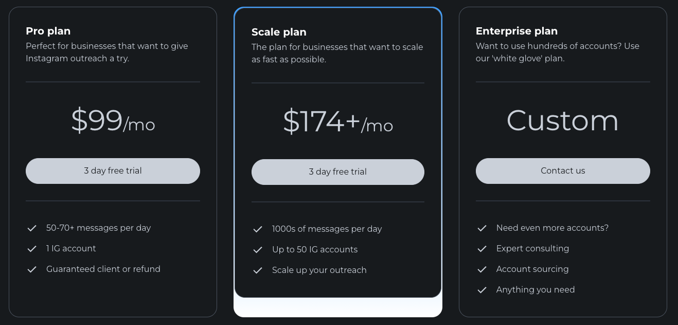Click the $99/mo price text
This screenshot has height=325, width=678.
click(113, 122)
